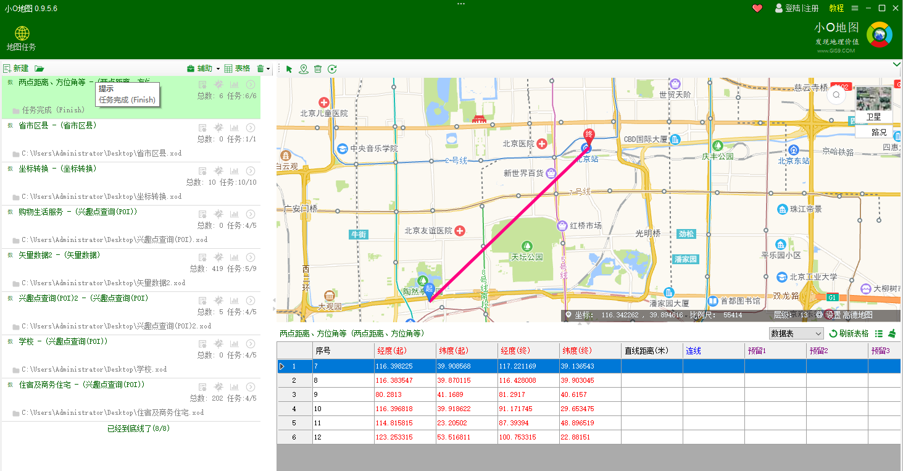
Task: Click the broom clear icon above table
Action: pyautogui.click(x=892, y=333)
